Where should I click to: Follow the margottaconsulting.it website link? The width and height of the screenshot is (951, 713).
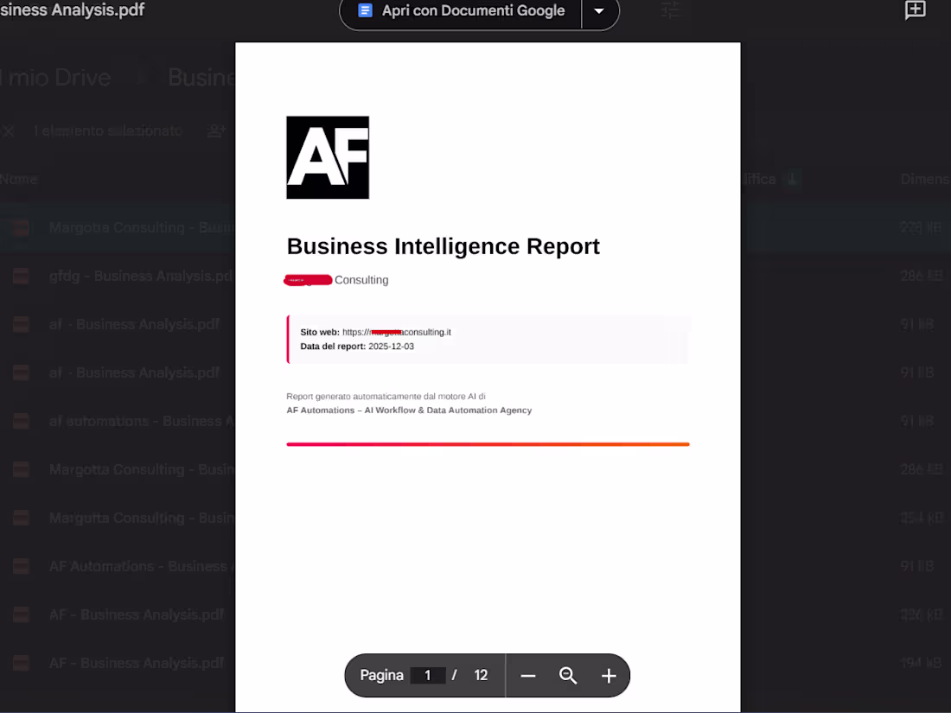point(397,332)
